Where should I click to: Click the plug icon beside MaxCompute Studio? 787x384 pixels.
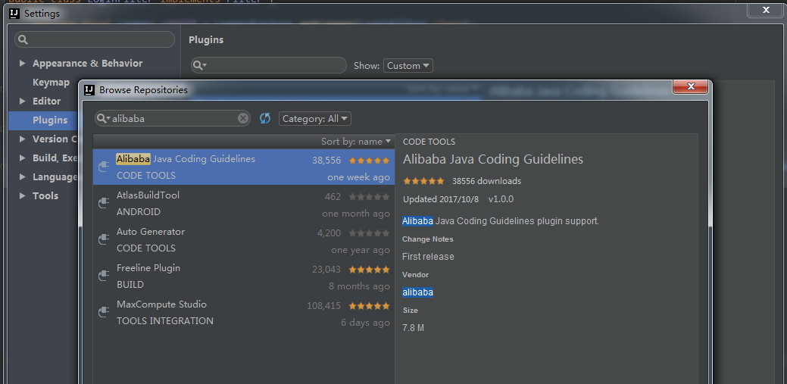tap(104, 312)
